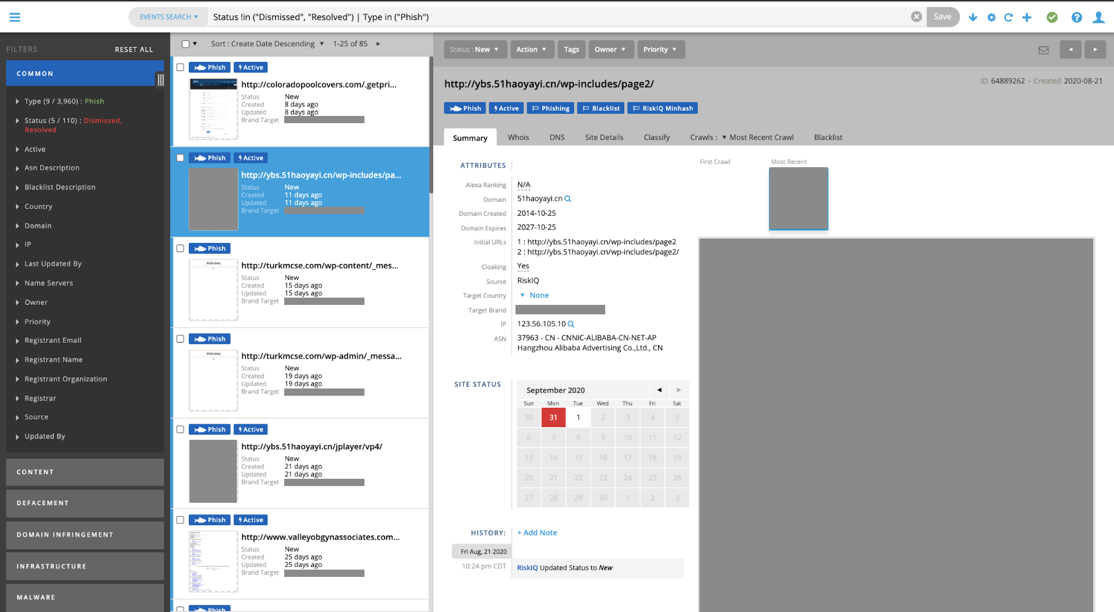Open the Events Search dropdown
Viewport: 1114px width, 612px height.
tap(168, 17)
